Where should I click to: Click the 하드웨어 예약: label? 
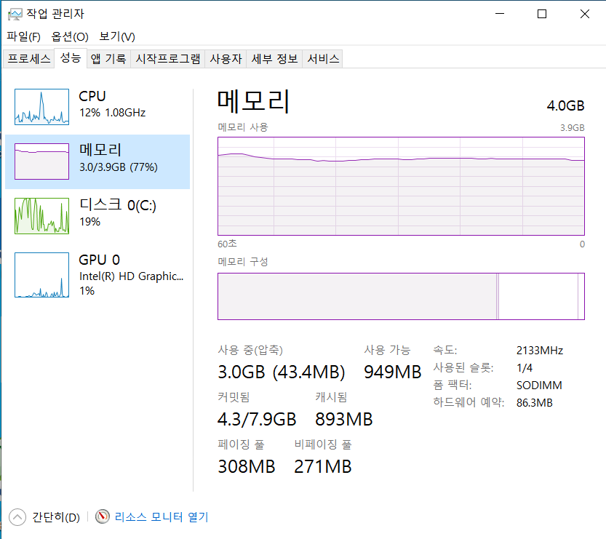469,402
